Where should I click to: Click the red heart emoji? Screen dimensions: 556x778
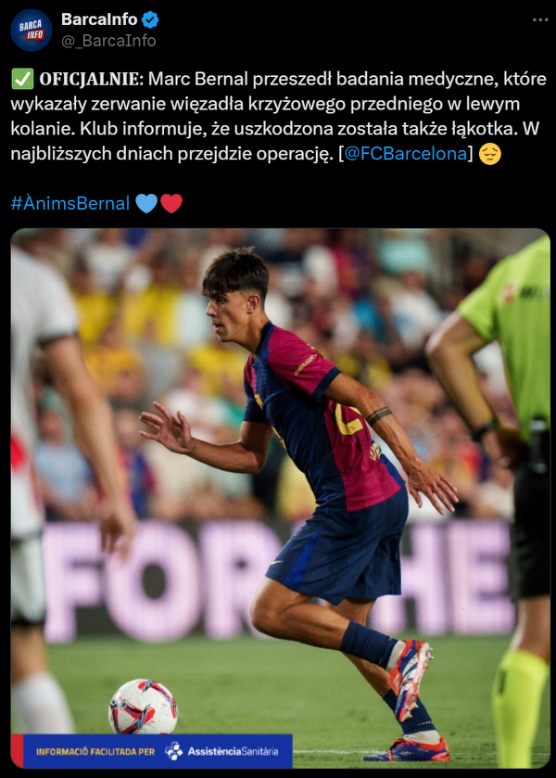click(171, 203)
